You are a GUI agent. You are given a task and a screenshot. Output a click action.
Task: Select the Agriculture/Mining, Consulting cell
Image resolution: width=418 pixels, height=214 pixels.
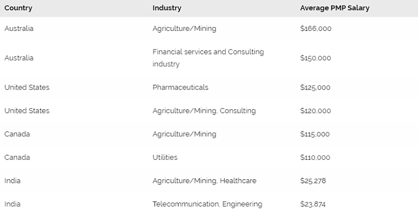pos(204,111)
